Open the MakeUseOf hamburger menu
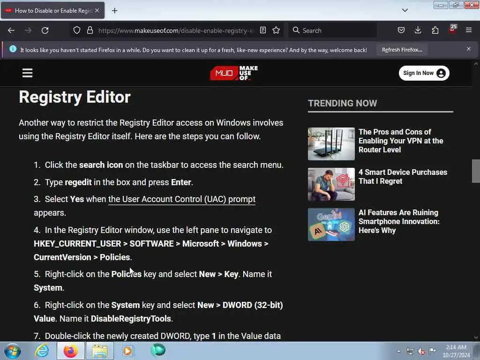Viewport: 480px width, 360px height. (27, 73)
